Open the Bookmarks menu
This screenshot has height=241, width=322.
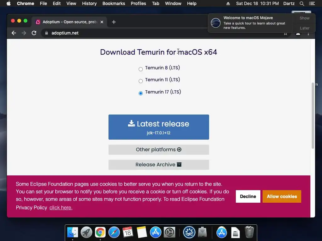coord(114,3)
